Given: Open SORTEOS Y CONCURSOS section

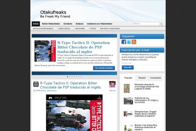Looking at the screenshot, I should 110,28.
